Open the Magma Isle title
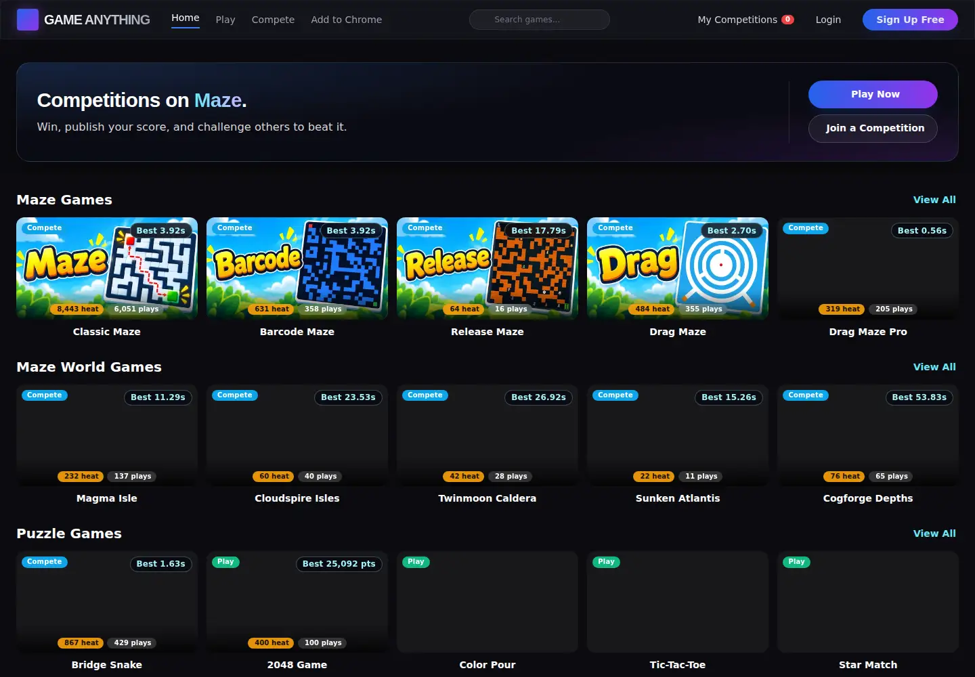 click(107, 498)
